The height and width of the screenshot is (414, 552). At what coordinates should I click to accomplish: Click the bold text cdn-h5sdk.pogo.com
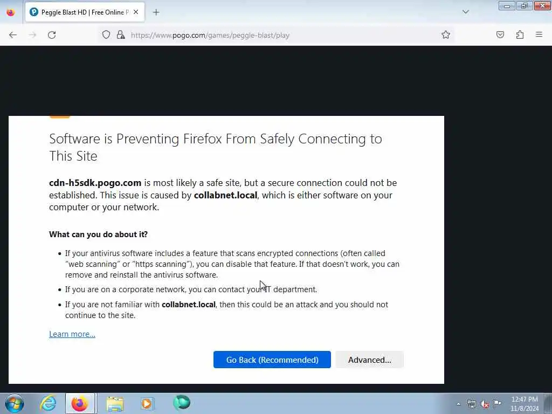95,183
